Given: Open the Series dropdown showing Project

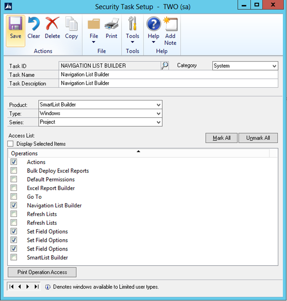Looking at the screenshot, I should (100, 122).
